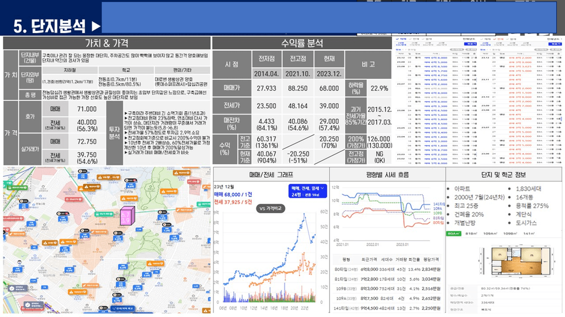This screenshot has width=565, height=317.
Task: Click the 용적률 275% bullet item
Action: coord(532,206)
